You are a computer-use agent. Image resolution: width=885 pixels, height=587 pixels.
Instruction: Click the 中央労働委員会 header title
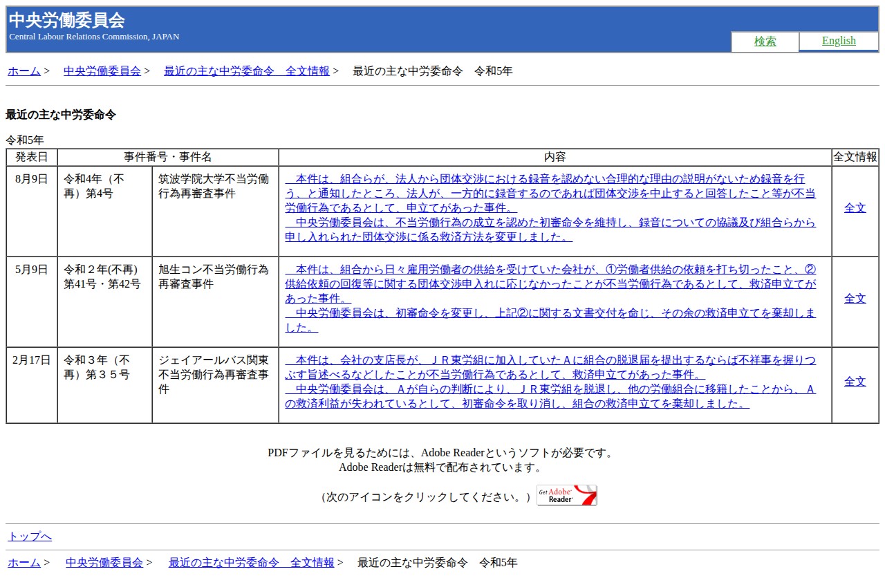(x=67, y=20)
